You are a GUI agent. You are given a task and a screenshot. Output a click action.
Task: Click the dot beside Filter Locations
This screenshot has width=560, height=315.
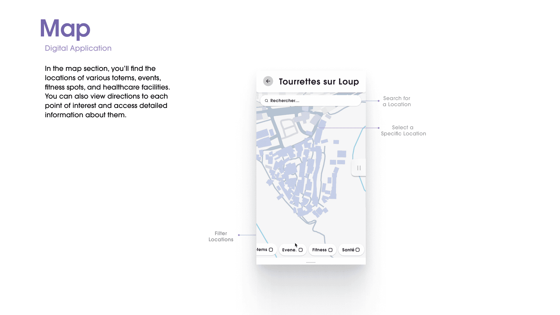pyautogui.click(x=239, y=235)
